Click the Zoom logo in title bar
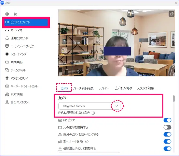The height and width of the screenshot is (156, 179). [x=2, y=3]
